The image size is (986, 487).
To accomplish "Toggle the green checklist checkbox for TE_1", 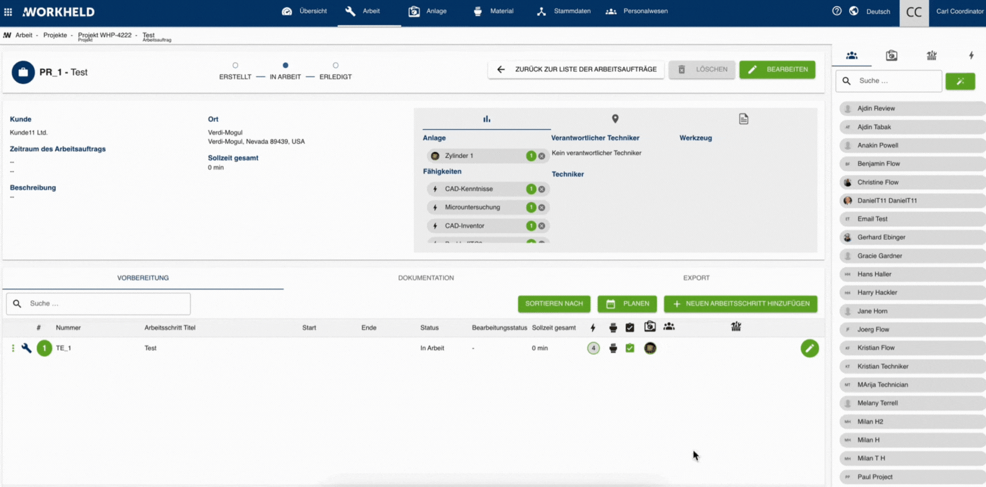I will [630, 348].
